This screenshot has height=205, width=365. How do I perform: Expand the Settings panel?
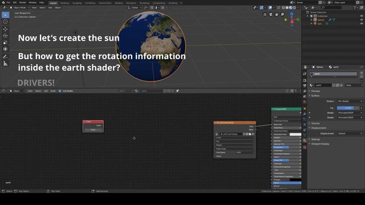(315, 139)
